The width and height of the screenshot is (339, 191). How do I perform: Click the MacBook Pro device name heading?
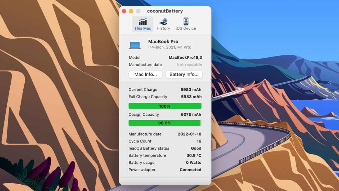pyautogui.click(x=163, y=42)
